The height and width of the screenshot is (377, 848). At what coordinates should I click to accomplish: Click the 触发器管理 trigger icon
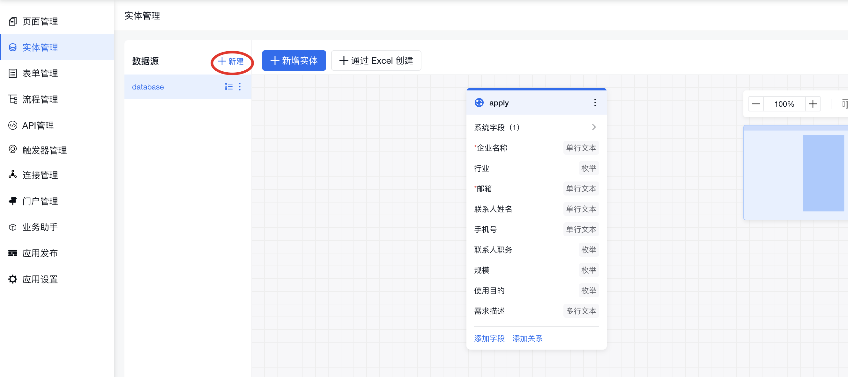point(12,149)
